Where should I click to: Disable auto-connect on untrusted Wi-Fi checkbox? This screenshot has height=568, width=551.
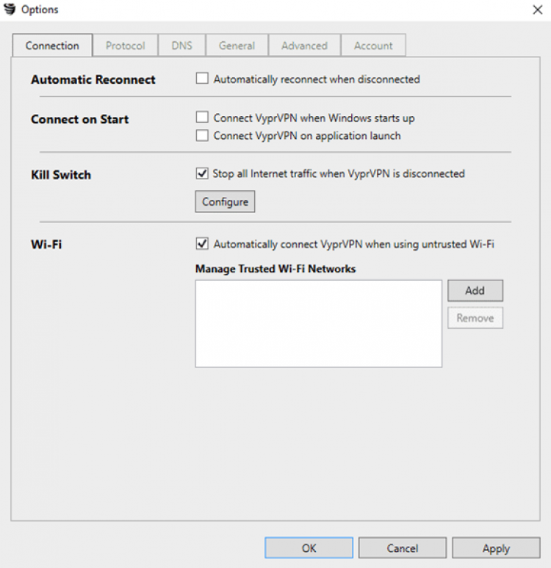point(202,243)
